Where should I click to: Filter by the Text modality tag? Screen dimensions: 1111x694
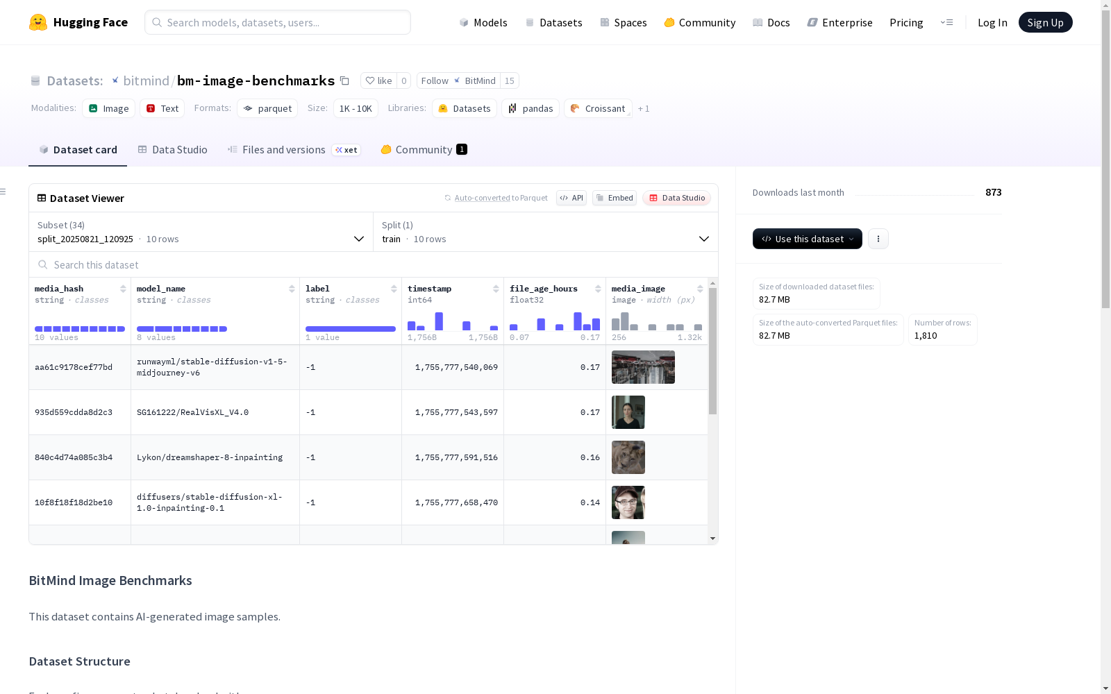162,108
